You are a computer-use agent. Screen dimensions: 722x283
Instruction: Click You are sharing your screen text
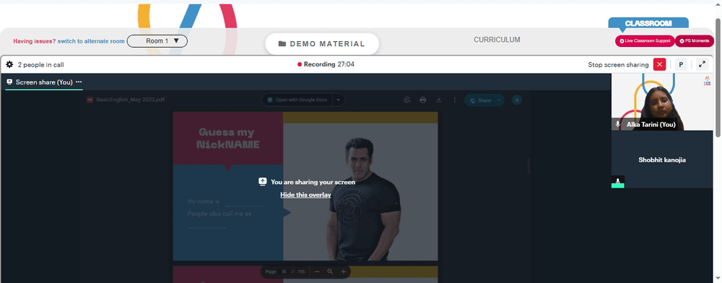313,182
